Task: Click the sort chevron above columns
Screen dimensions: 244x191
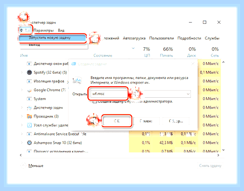Action: pyautogui.click(x=133, y=48)
